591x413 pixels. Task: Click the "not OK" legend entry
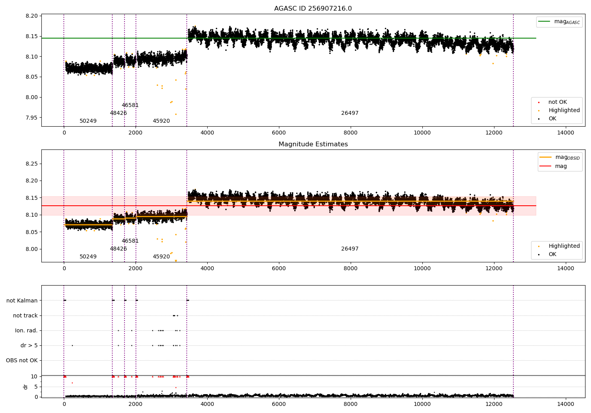pyautogui.click(x=558, y=102)
